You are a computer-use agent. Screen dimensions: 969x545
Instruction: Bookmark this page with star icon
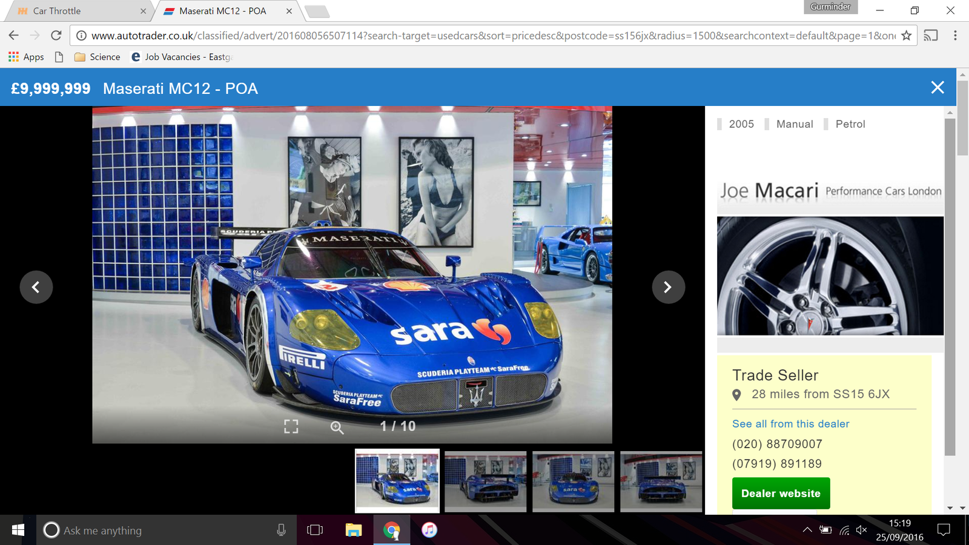click(x=906, y=36)
